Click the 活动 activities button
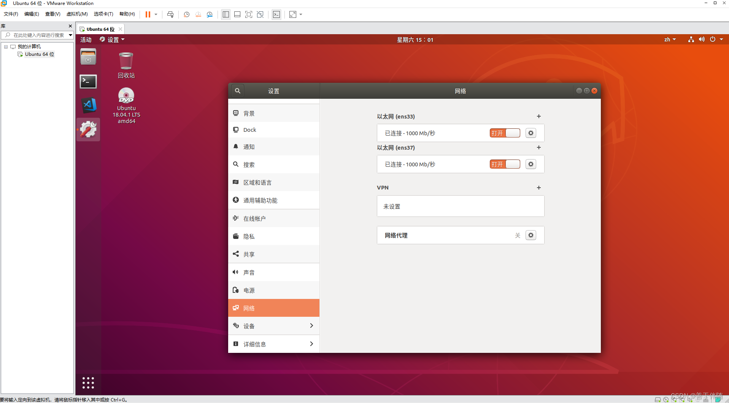This screenshot has height=403, width=729. (x=86, y=40)
